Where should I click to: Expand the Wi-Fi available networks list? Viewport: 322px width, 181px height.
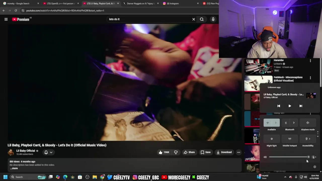(x=276, y=123)
